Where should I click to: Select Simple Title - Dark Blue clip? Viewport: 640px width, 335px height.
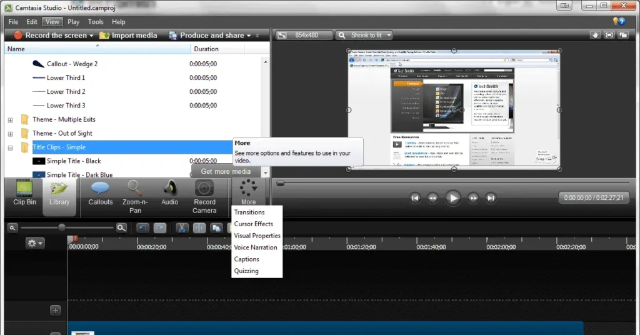click(x=79, y=174)
